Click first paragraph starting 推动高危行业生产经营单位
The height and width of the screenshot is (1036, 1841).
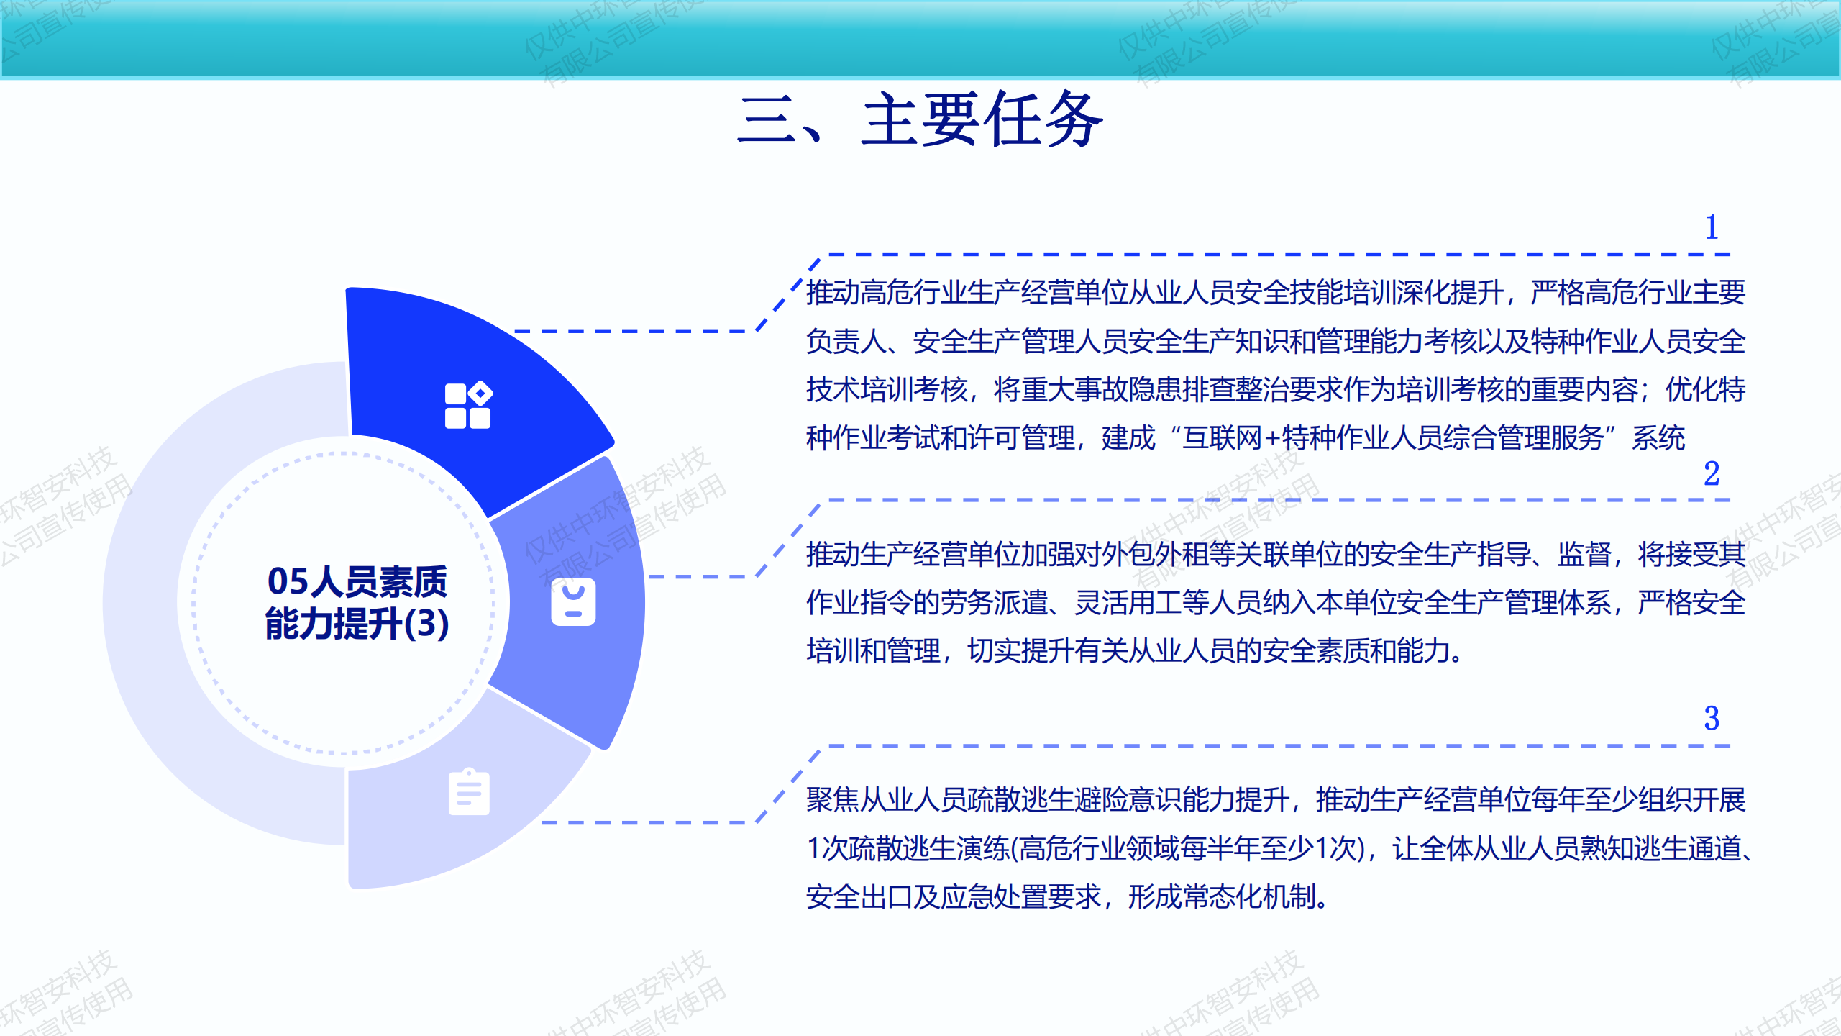click(x=1276, y=365)
